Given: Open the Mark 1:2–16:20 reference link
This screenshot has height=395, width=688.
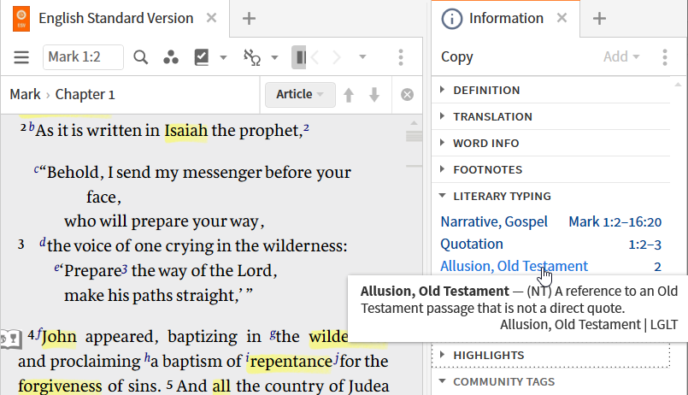Looking at the screenshot, I should (x=615, y=222).
